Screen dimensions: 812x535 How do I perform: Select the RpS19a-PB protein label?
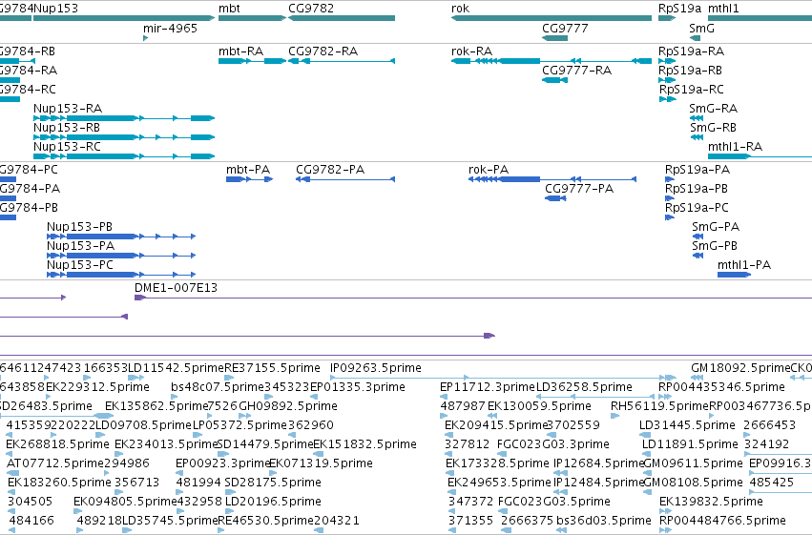(x=697, y=189)
